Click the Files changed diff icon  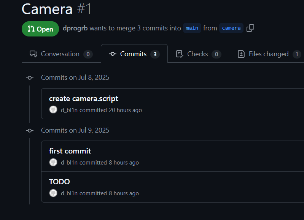coord(241,54)
